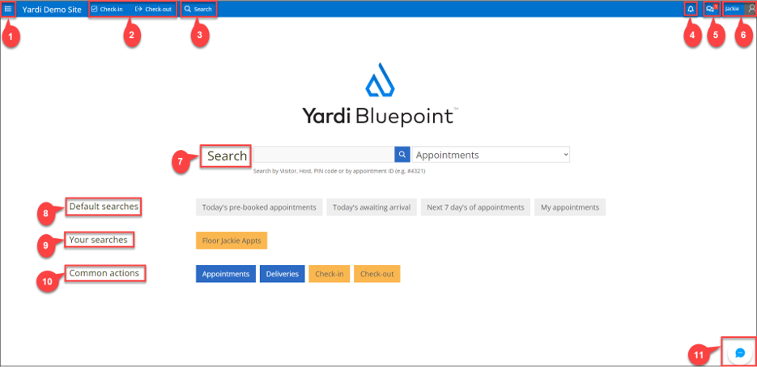Screen dimensions: 757x367
Task: Open Search from the top bar
Action: point(198,9)
